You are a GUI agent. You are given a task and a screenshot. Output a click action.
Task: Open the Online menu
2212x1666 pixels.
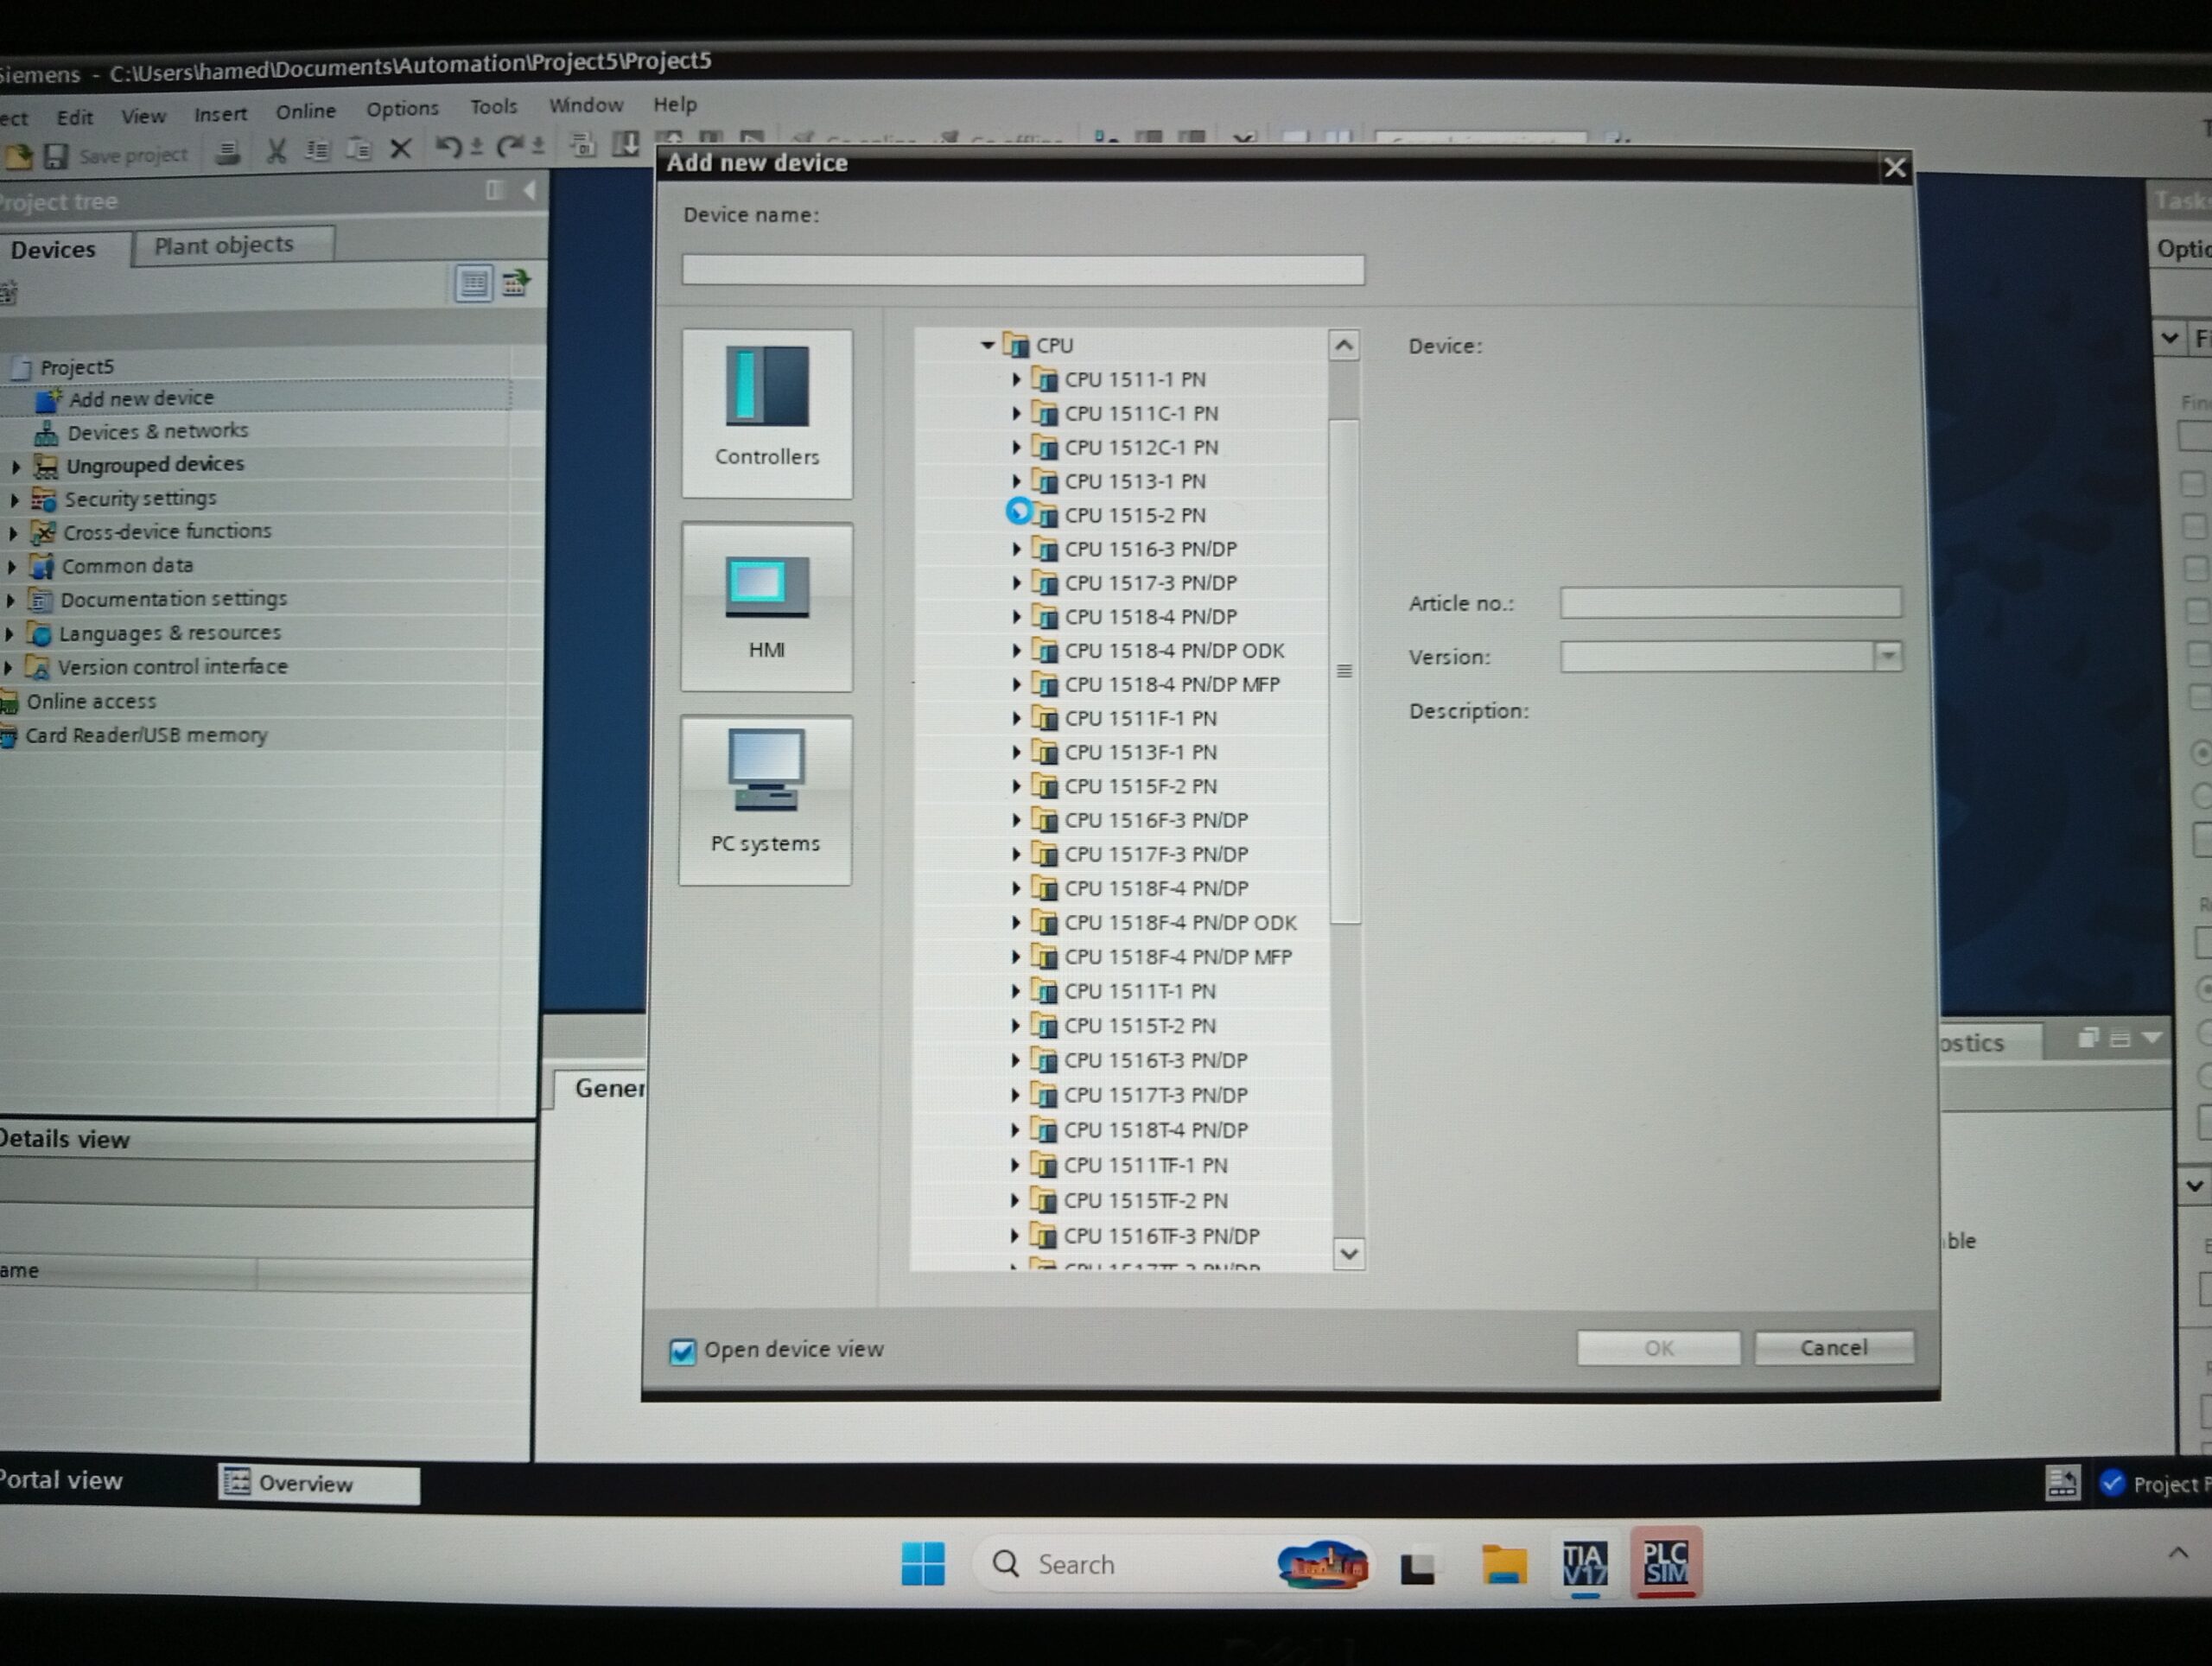[x=306, y=111]
